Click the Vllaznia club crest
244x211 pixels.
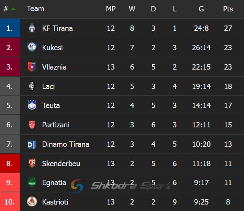(x=32, y=67)
